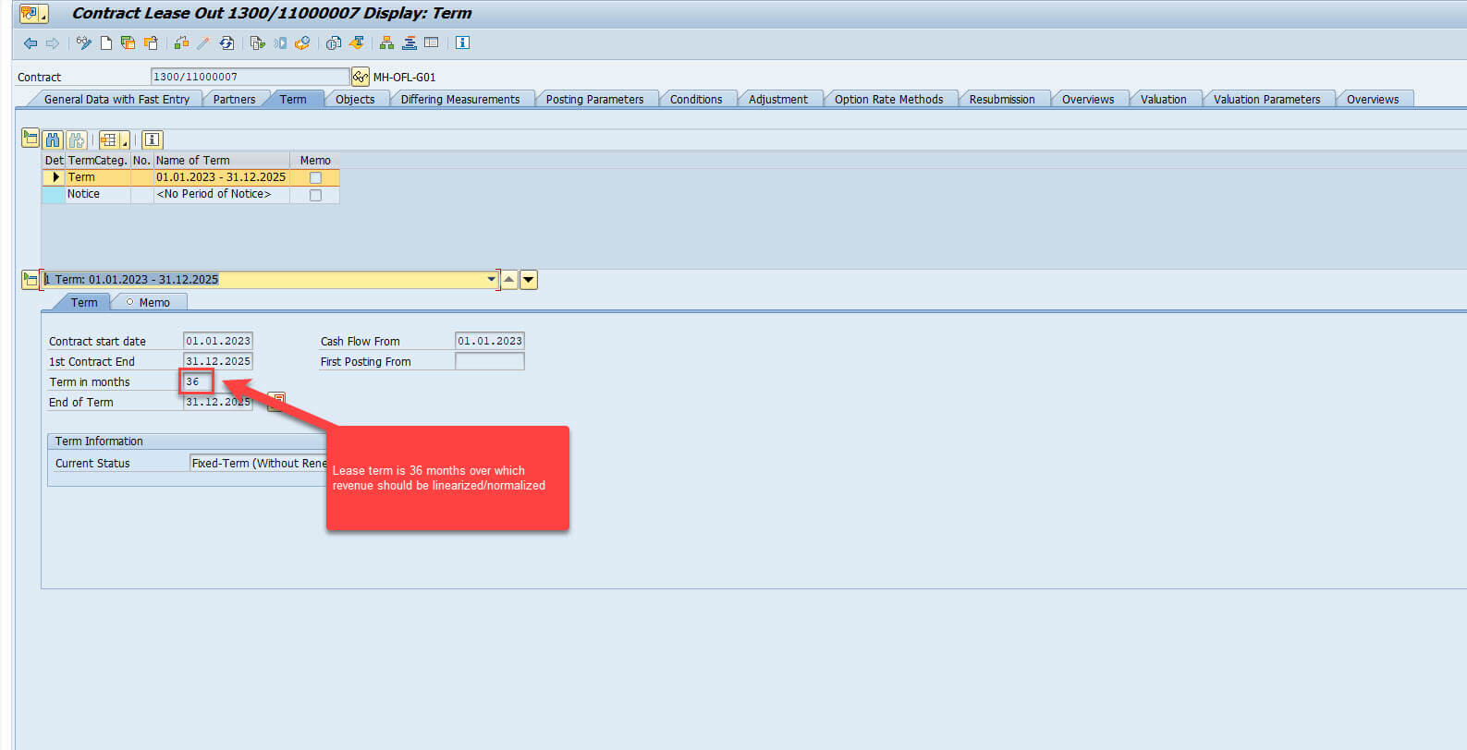Screen dimensions: 1467x750
Task: Click the binoculars Find icon
Action: pyautogui.click(x=53, y=139)
